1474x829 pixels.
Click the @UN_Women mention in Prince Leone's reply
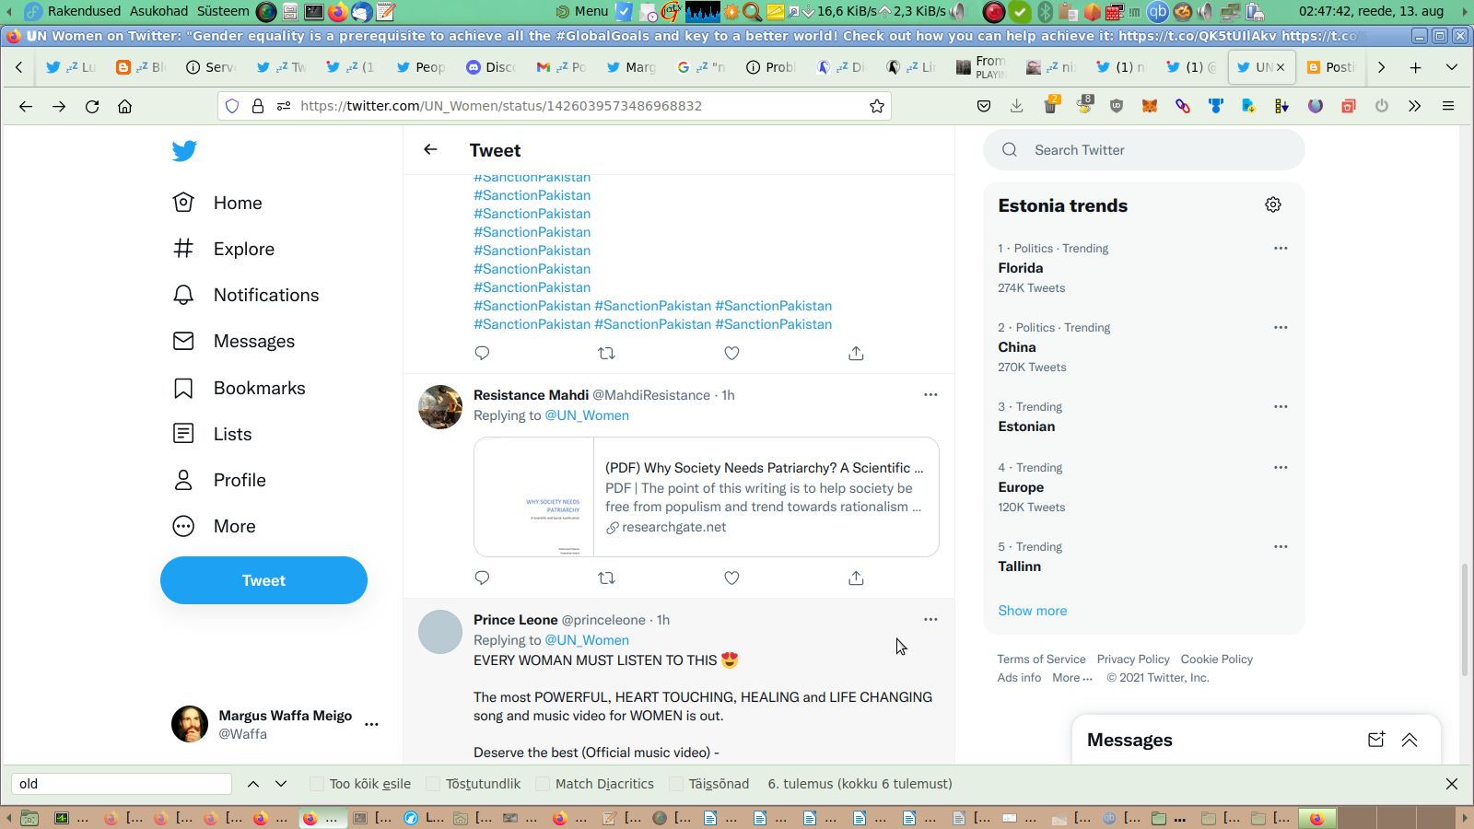point(587,640)
